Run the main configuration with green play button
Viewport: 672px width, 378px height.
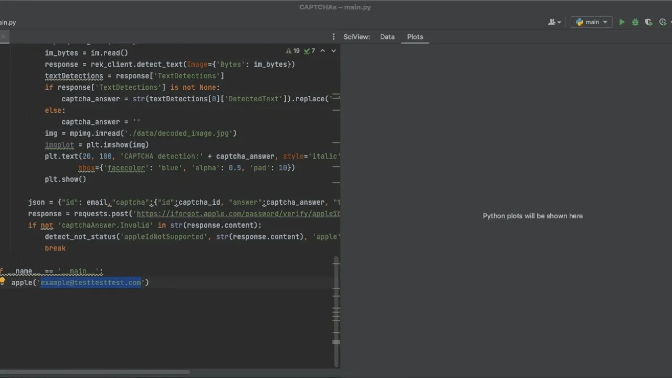coord(622,22)
